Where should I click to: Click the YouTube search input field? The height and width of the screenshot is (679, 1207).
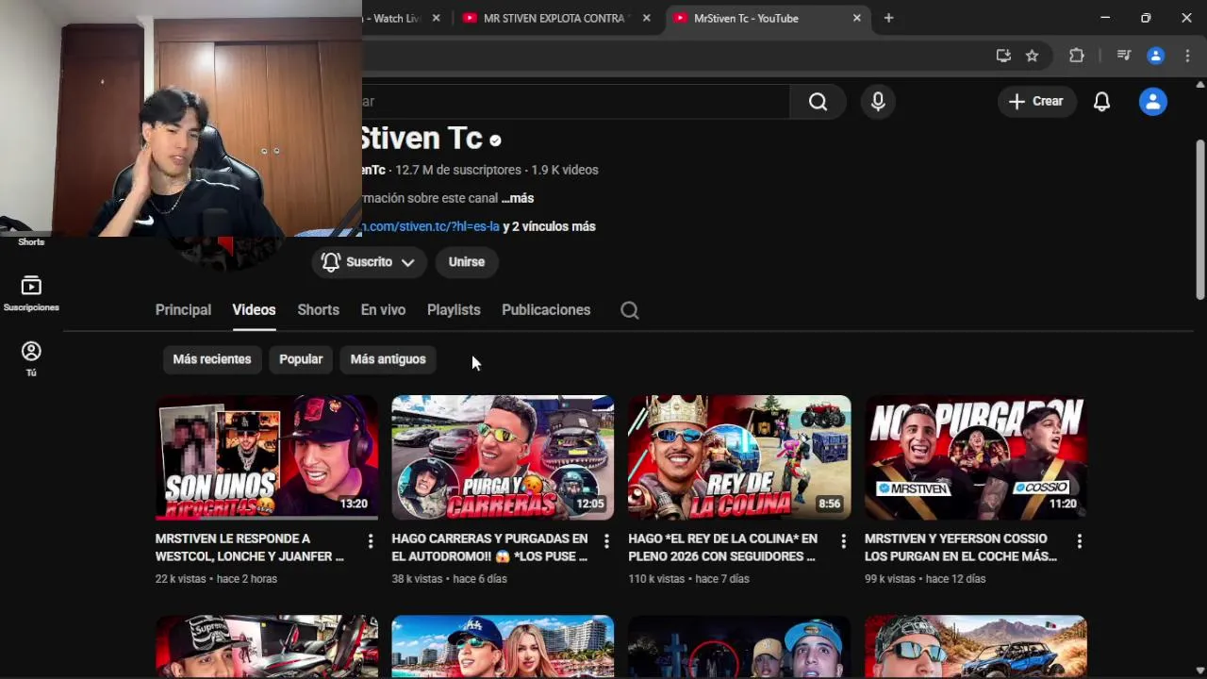coord(575,101)
